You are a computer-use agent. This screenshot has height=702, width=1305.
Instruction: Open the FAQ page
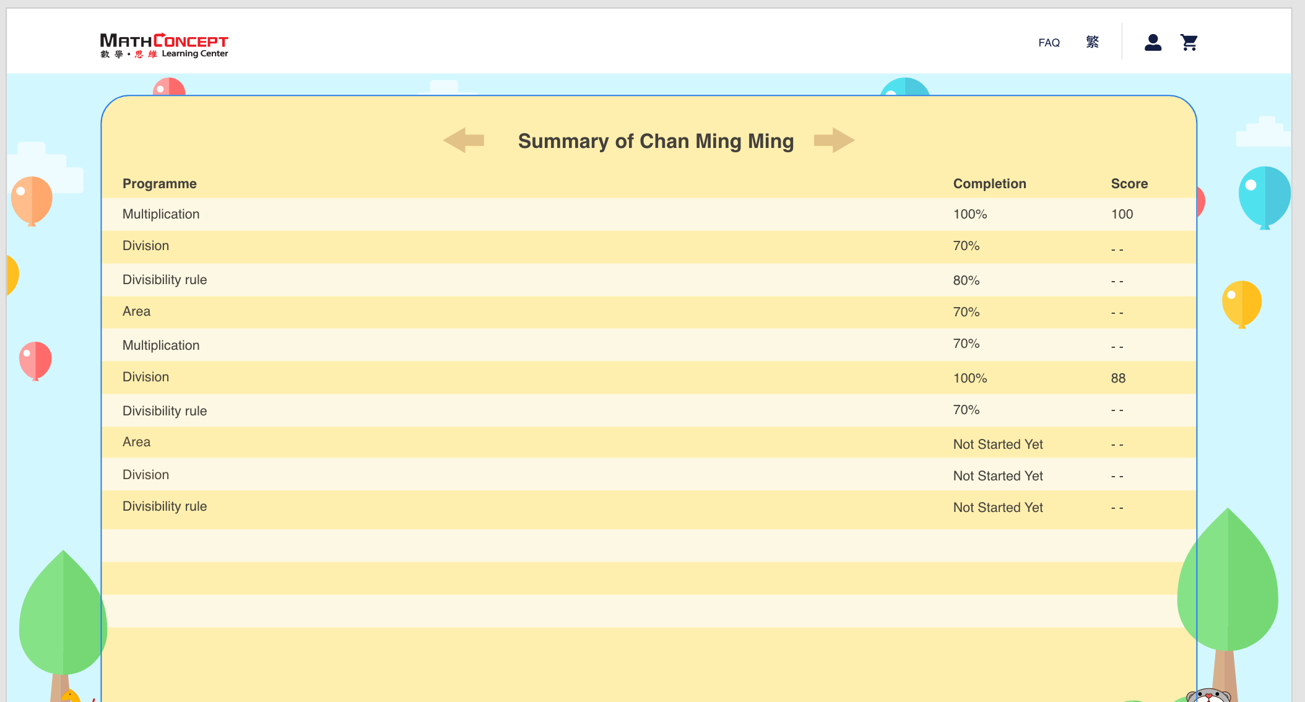[x=1049, y=43]
